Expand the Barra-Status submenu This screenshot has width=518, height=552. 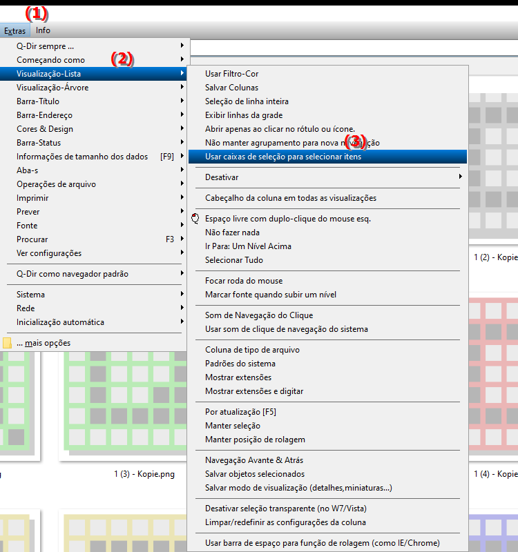click(93, 143)
